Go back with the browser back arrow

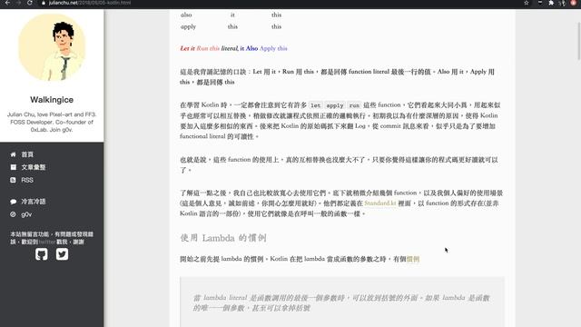click(x=7, y=3)
